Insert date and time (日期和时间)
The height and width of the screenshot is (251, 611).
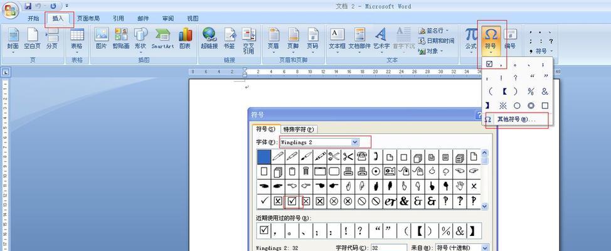pos(436,41)
